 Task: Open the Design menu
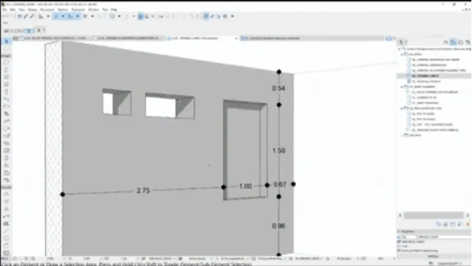(x=31, y=10)
